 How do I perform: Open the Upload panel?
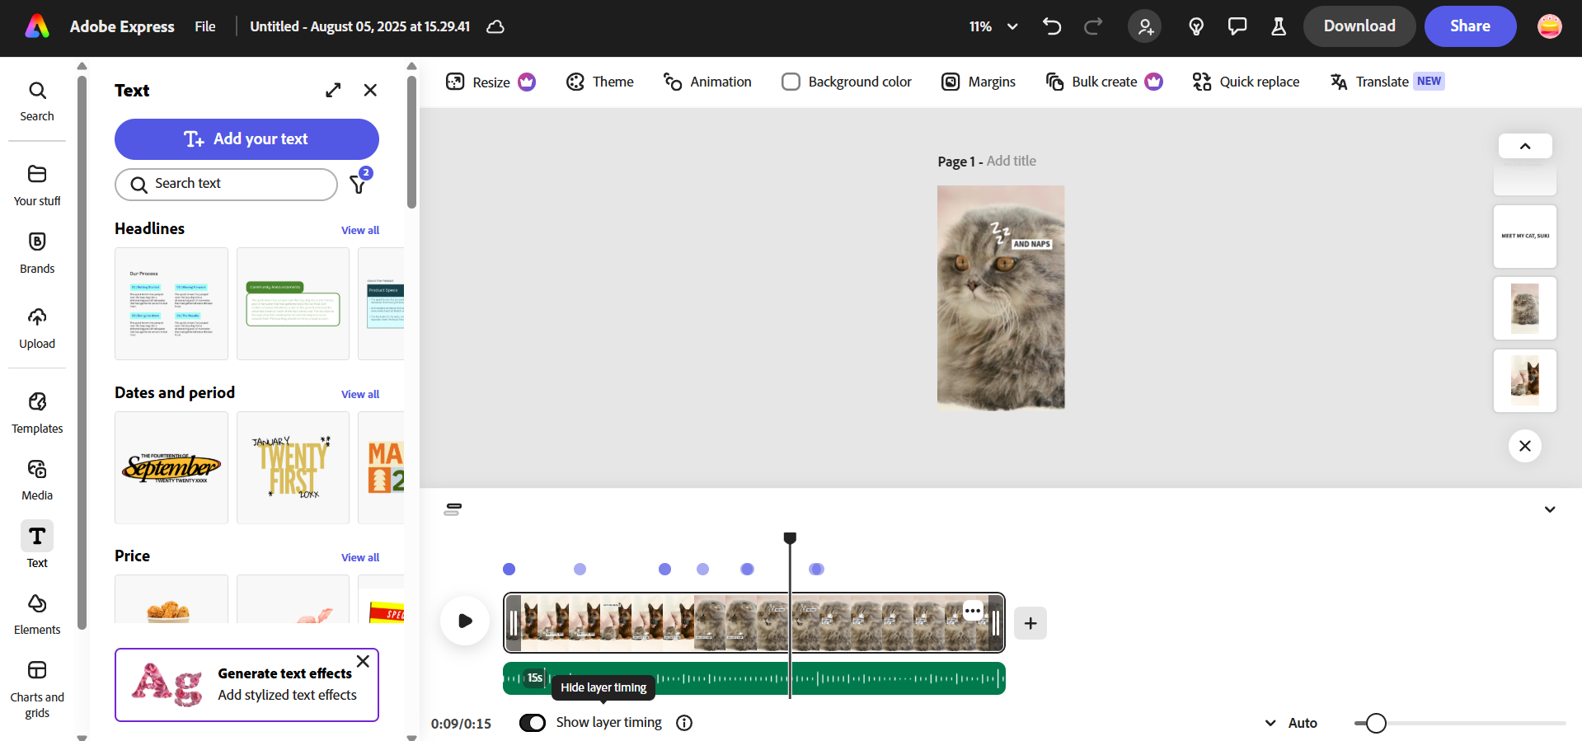37,328
